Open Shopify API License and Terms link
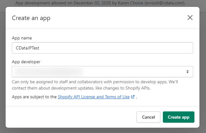The height and width of the screenshot is (133, 206). 93,97
